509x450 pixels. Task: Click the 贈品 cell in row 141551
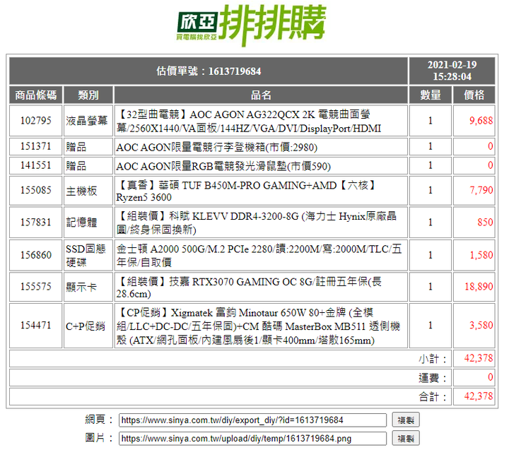pyautogui.click(x=88, y=166)
